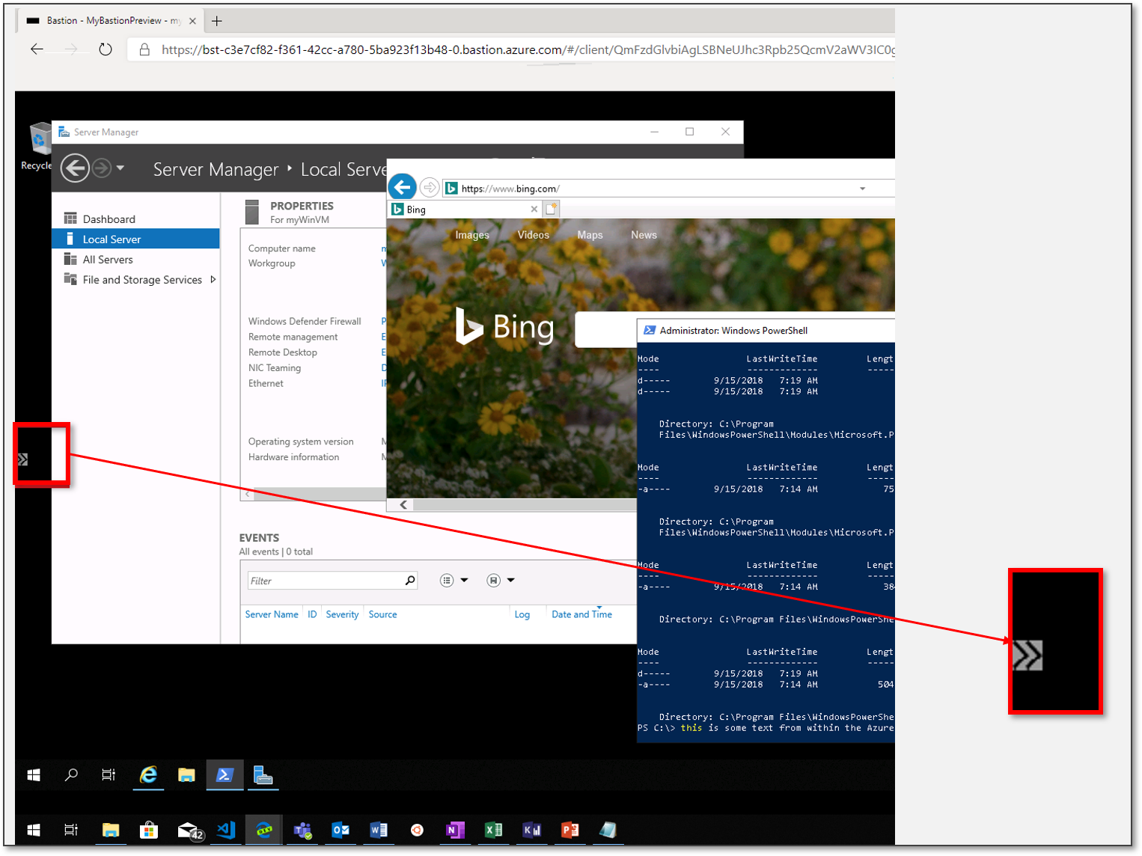Click Server Manager back arrow button
Viewport: 1142px width, 856px height.
tap(75, 168)
